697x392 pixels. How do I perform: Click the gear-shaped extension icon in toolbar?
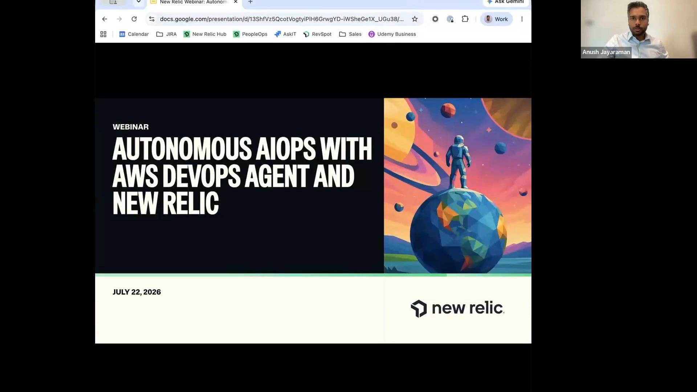pos(435,19)
